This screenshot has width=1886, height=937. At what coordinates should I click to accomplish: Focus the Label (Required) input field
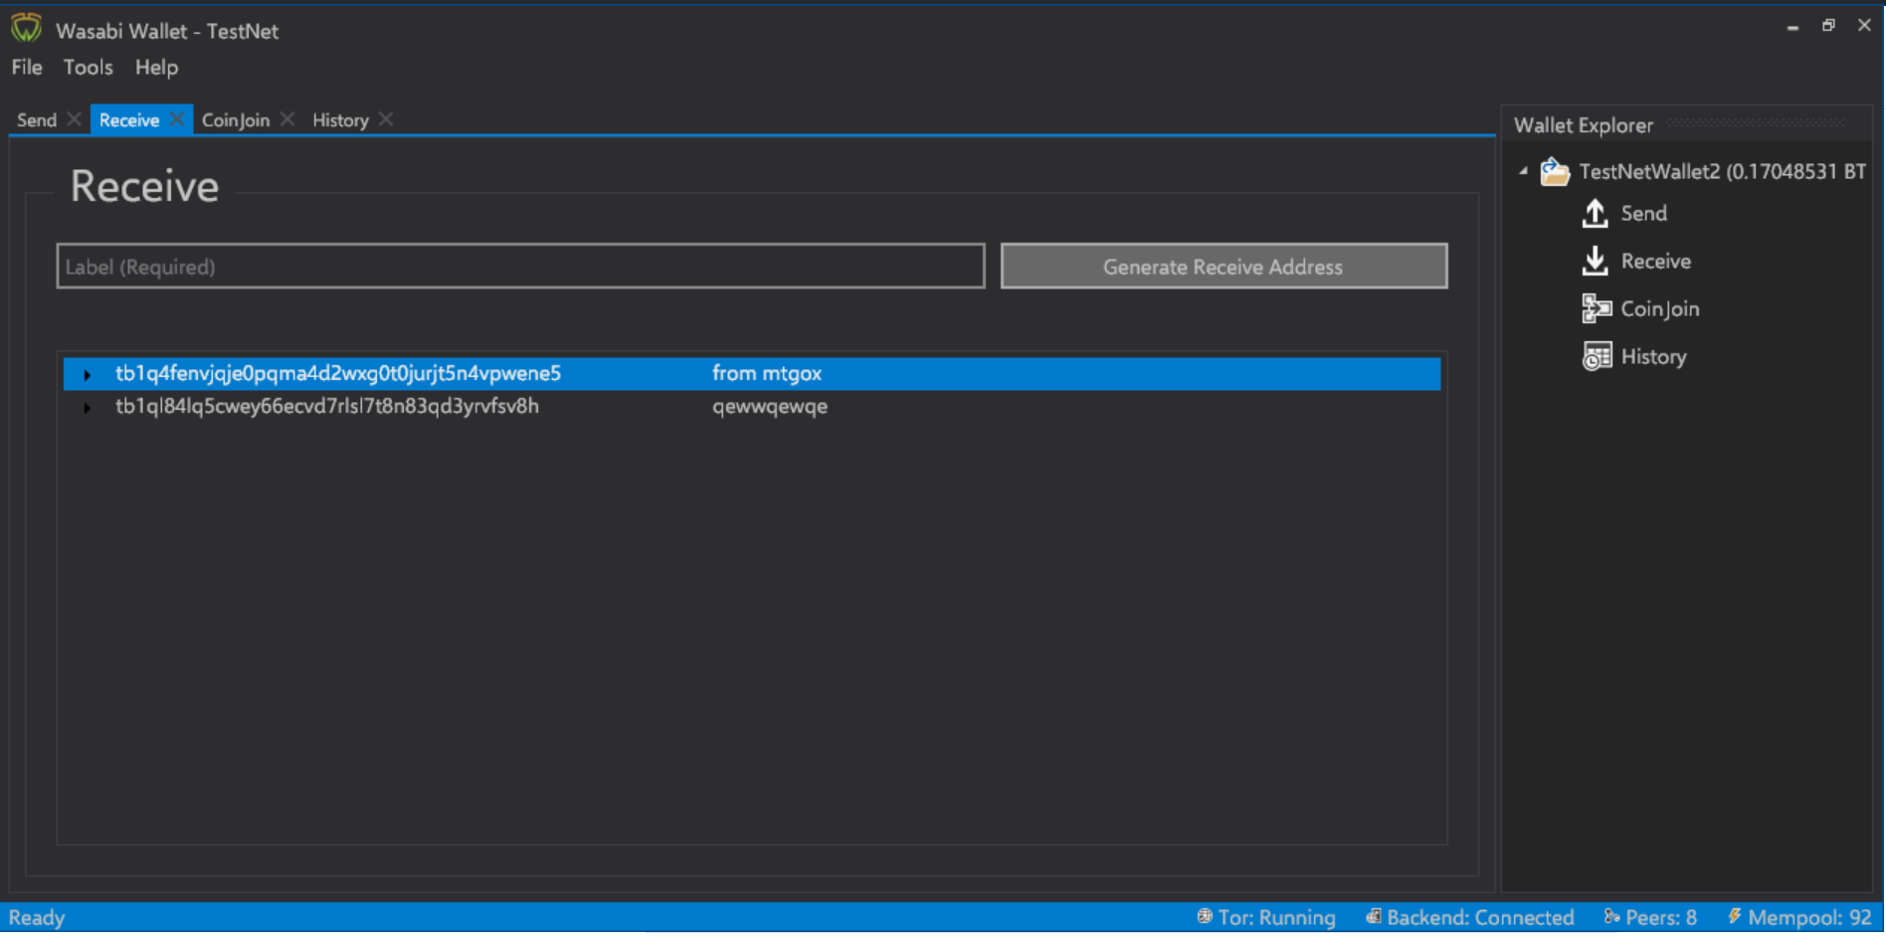(x=520, y=267)
